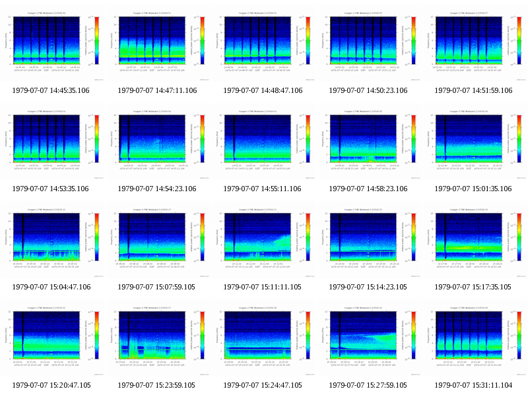
Task: Click caption text 1979-07-07 14:47:11.106
Action: [157, 90]
